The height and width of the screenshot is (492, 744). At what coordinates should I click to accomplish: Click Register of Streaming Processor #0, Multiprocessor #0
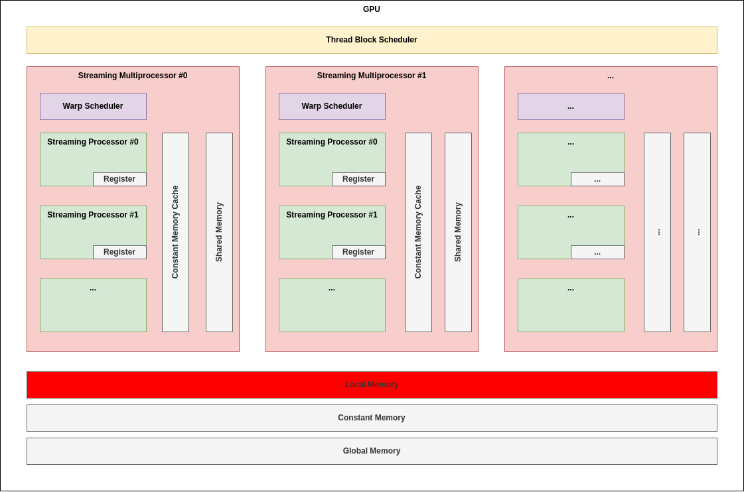click(x=119, y=179)
